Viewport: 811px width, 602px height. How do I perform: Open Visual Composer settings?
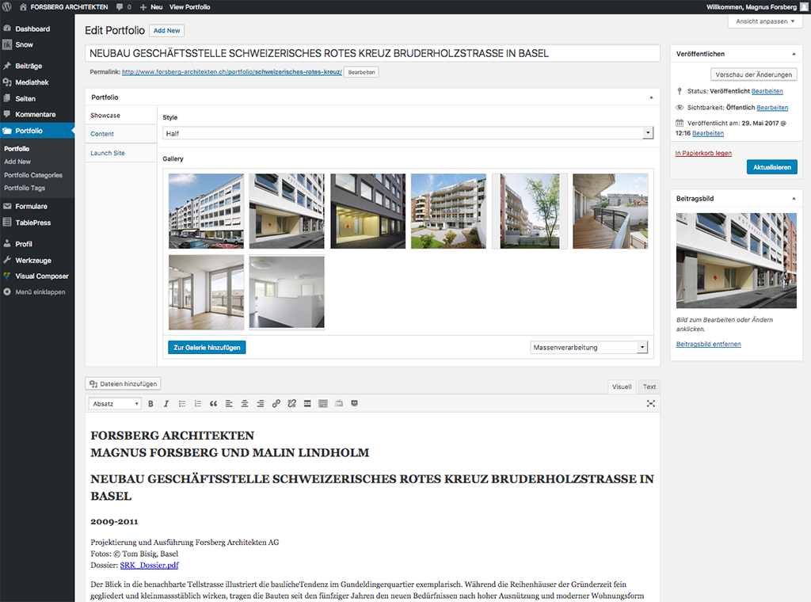(x=41, y=276)
